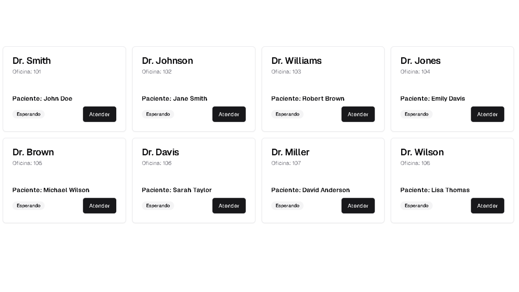Image resolution: width=519 pixels, height=292 pixels.
Task: Select the Esperando badge for John Doe
Action: coord(28,114)
